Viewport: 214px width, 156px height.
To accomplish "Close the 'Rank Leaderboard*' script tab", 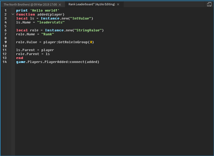I will coord(118,4).
